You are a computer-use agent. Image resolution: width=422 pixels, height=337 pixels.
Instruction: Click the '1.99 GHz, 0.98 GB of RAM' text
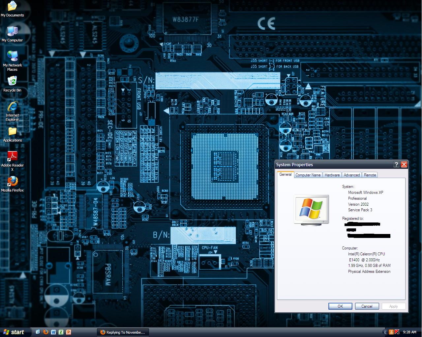pos(369,266)
